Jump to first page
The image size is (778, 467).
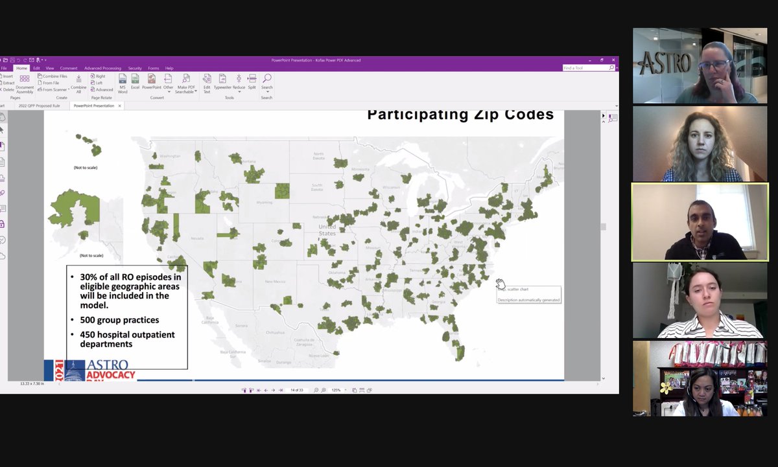pyautogui.click(x=259, y=390)
